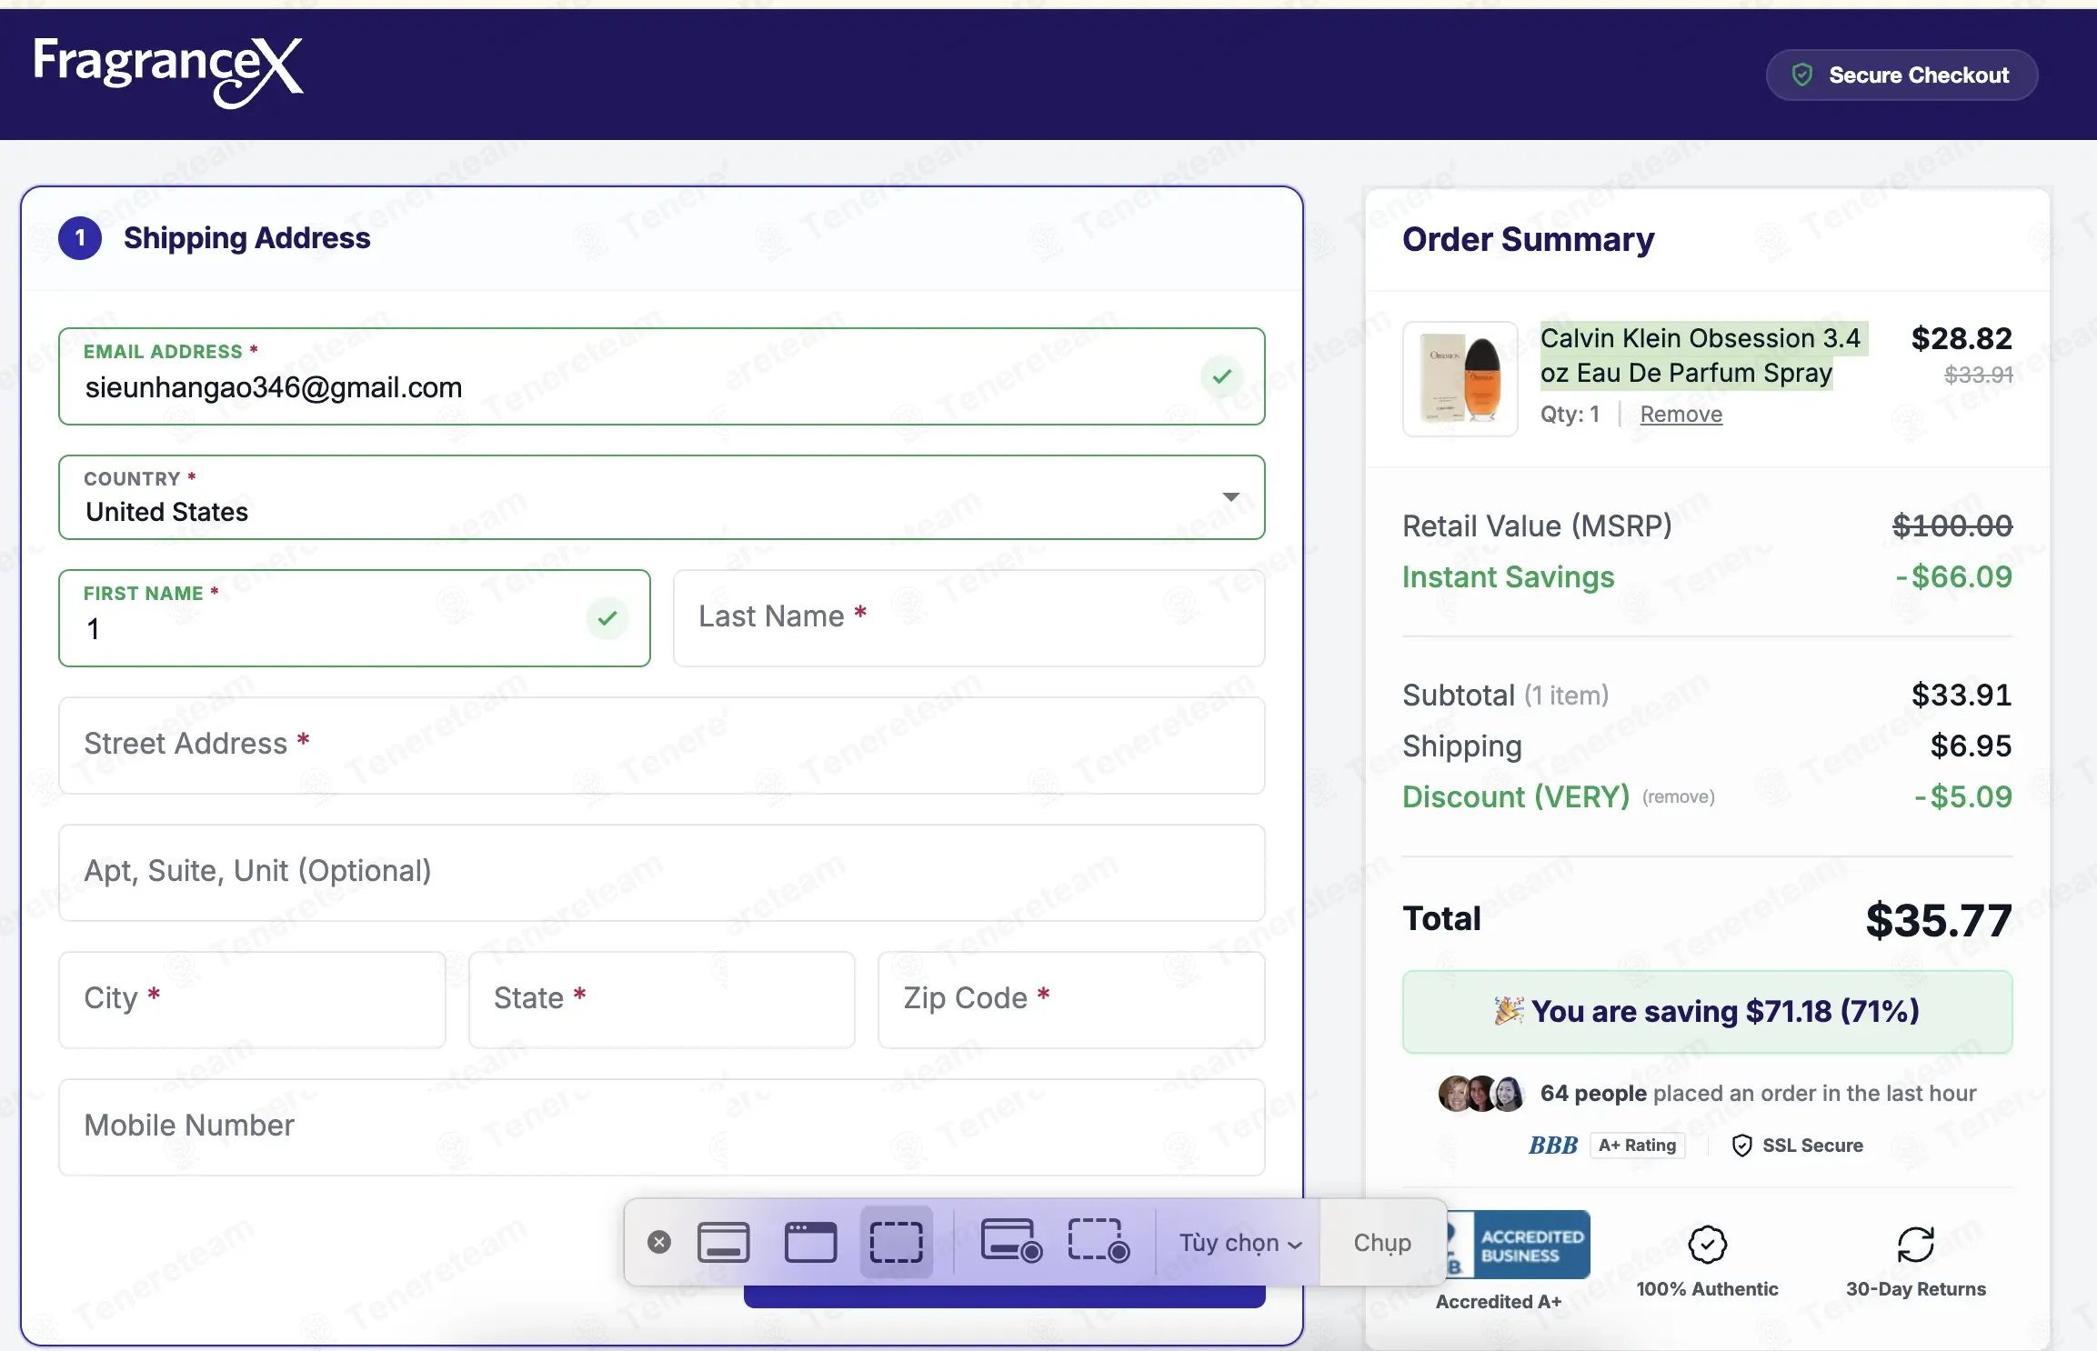Focus the Mobile Number field

[662, 1127]
